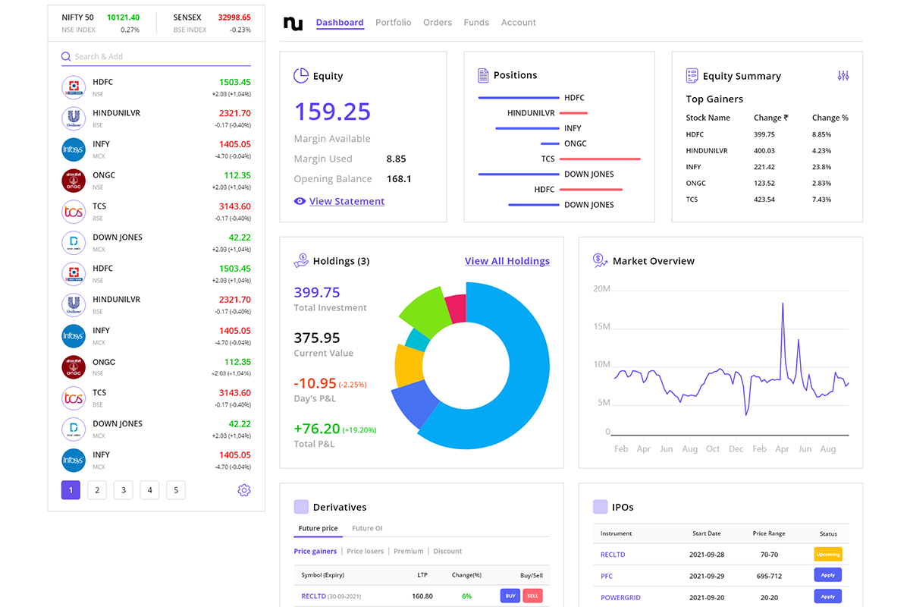The image size is (910, 607).
Task: Click the Equity pie chart icon
Action: click(x=301, y=75)
